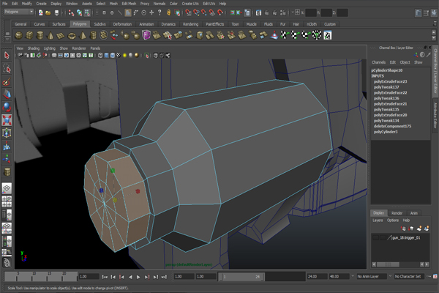Toggle use all lights yellow bulb

(x=124, y=55)
